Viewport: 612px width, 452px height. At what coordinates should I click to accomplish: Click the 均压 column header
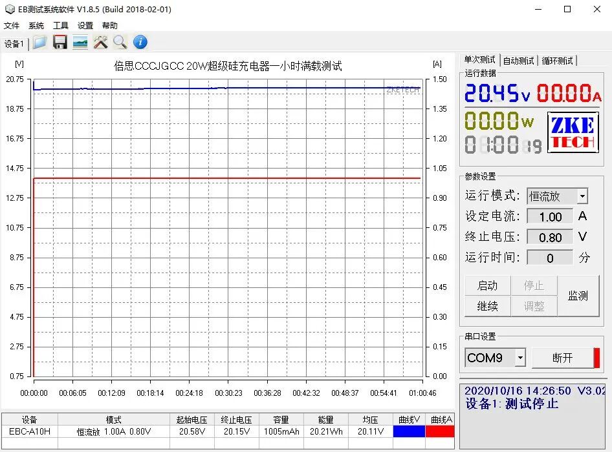point(371,420)
